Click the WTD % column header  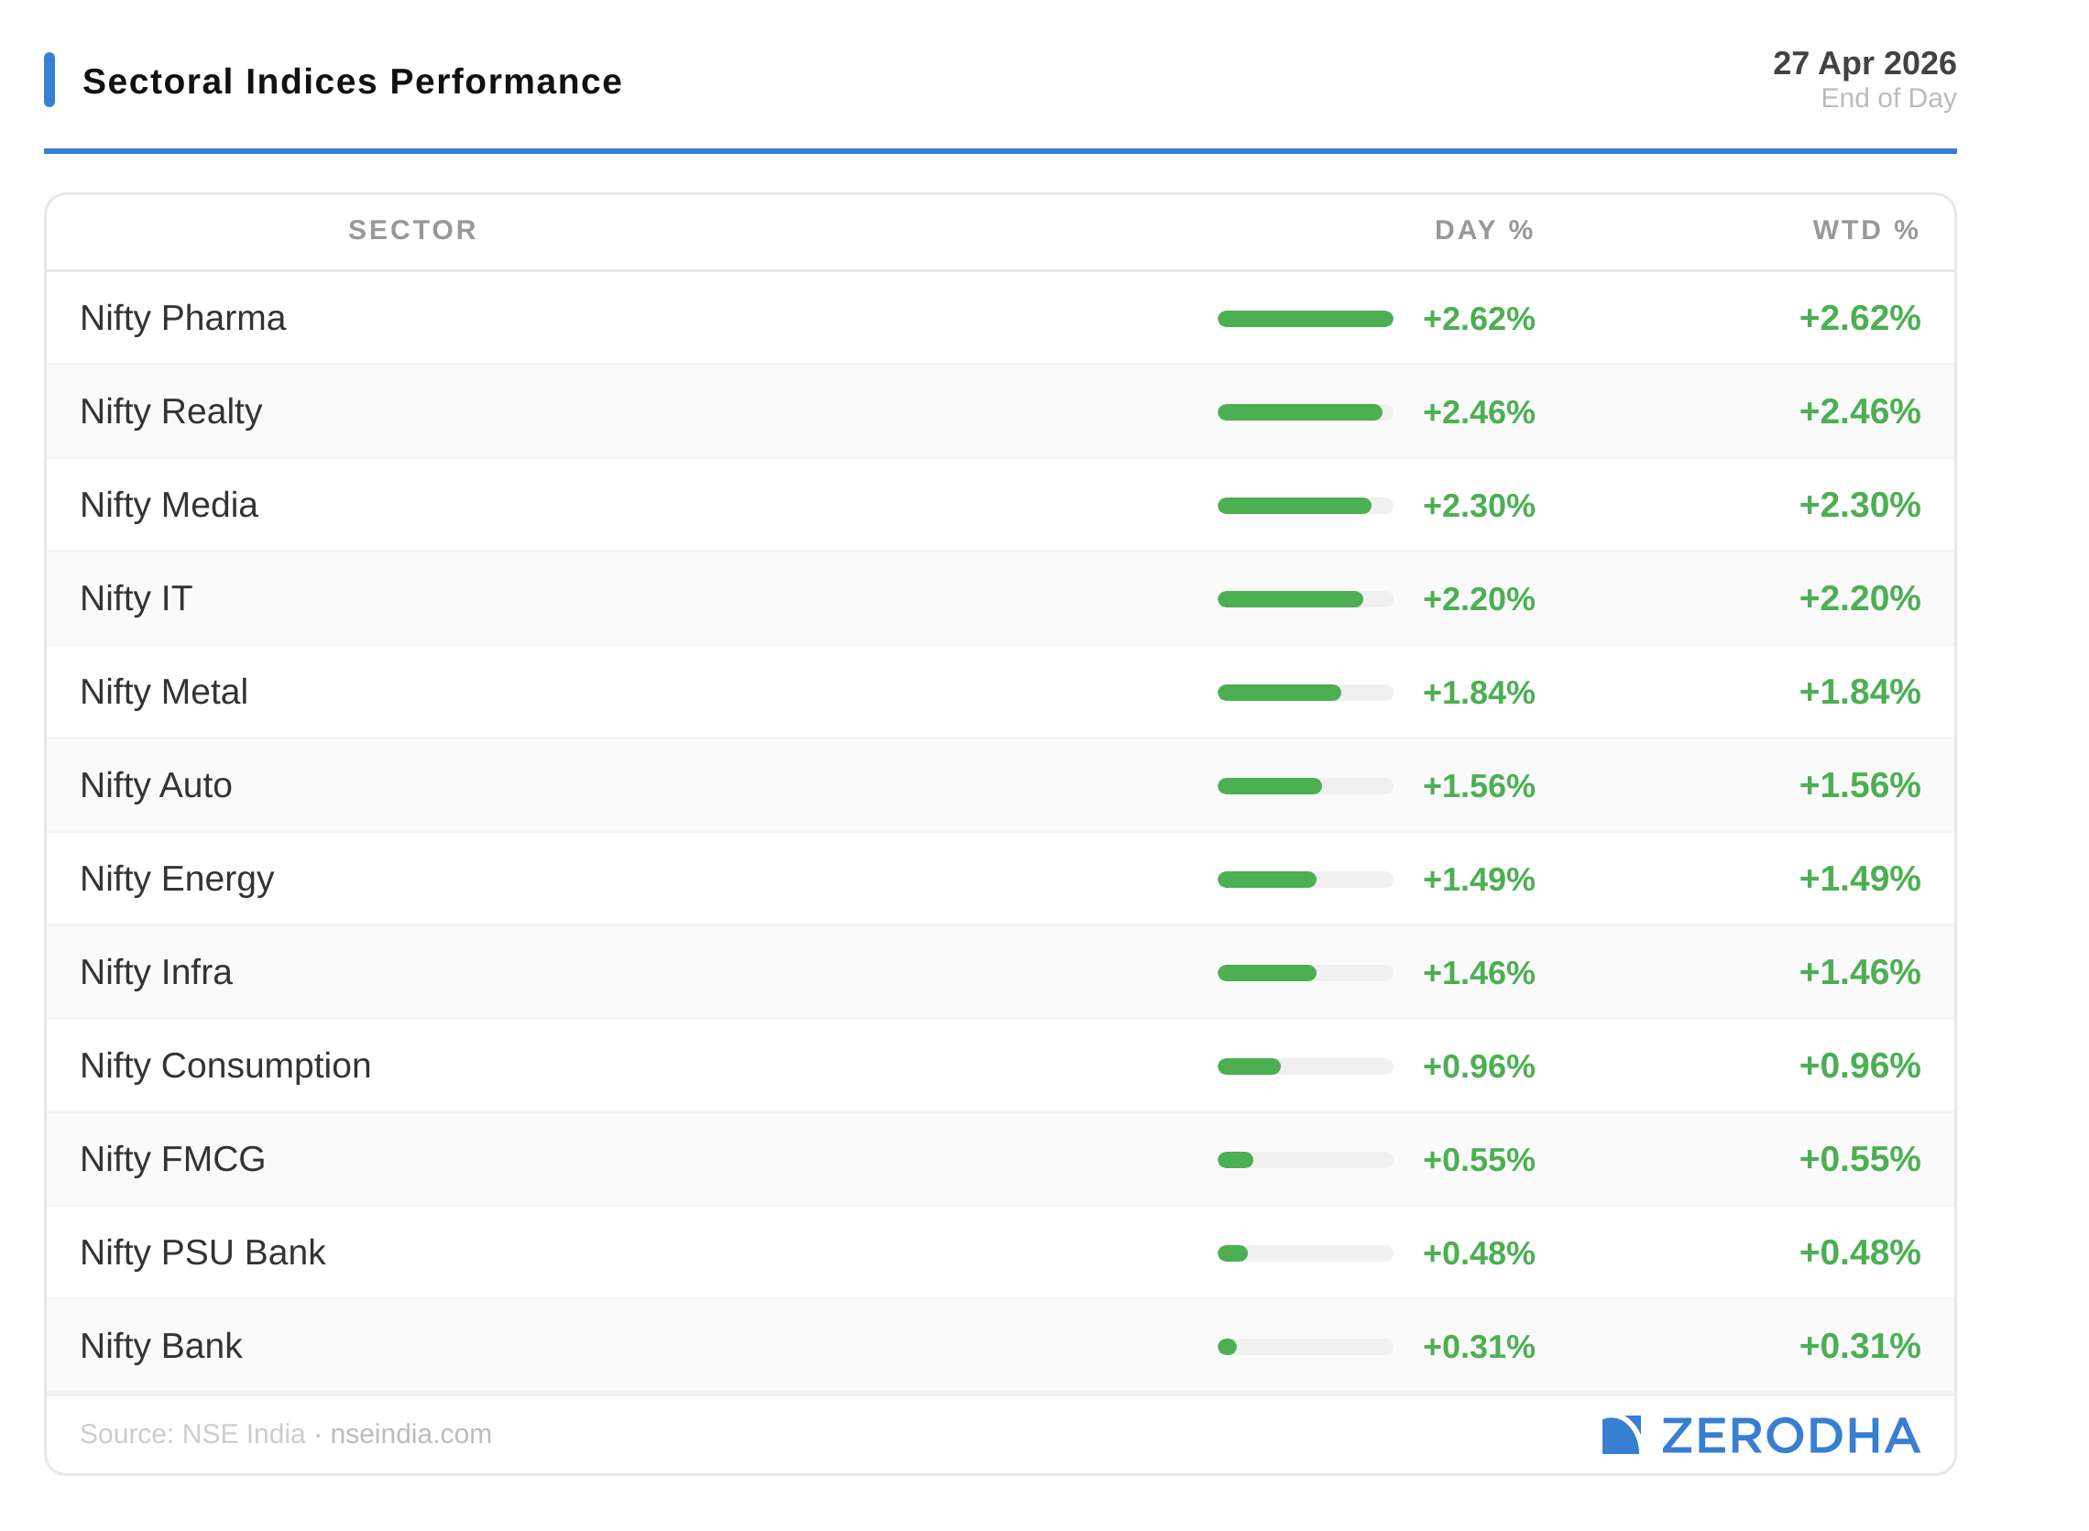[x=1865, y=230]
